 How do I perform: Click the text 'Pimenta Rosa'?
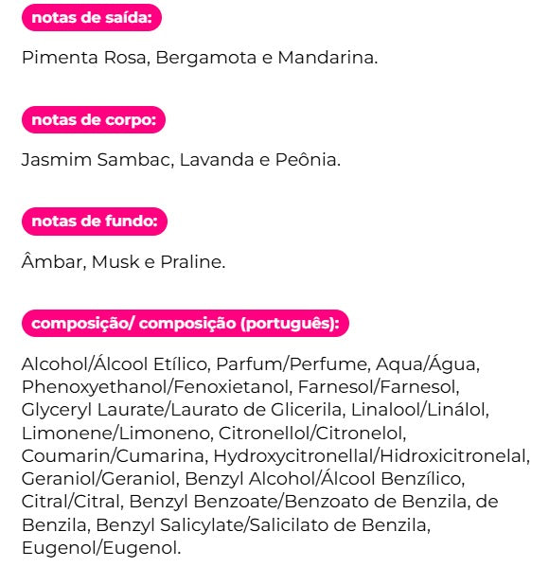83,58
